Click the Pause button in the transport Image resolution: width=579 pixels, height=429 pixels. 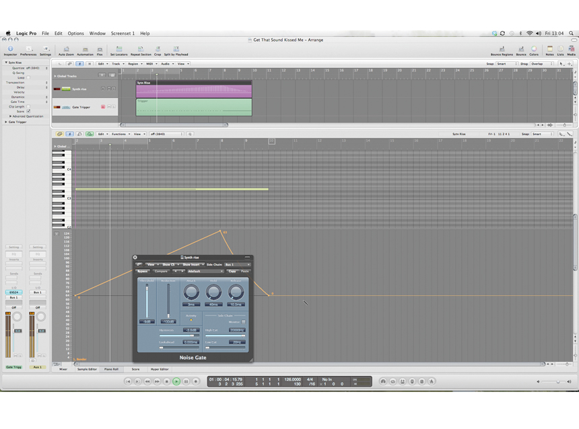pyautogui.click(x=186, y=381)
